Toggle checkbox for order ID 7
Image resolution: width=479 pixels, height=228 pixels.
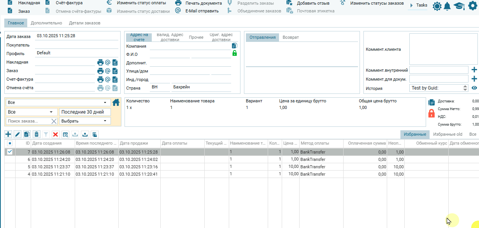click(x=10, y=152)
